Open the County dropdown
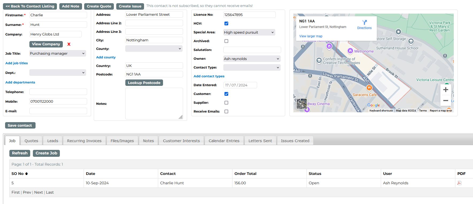Viewport: 473px width, 204px height. point(154,49)
